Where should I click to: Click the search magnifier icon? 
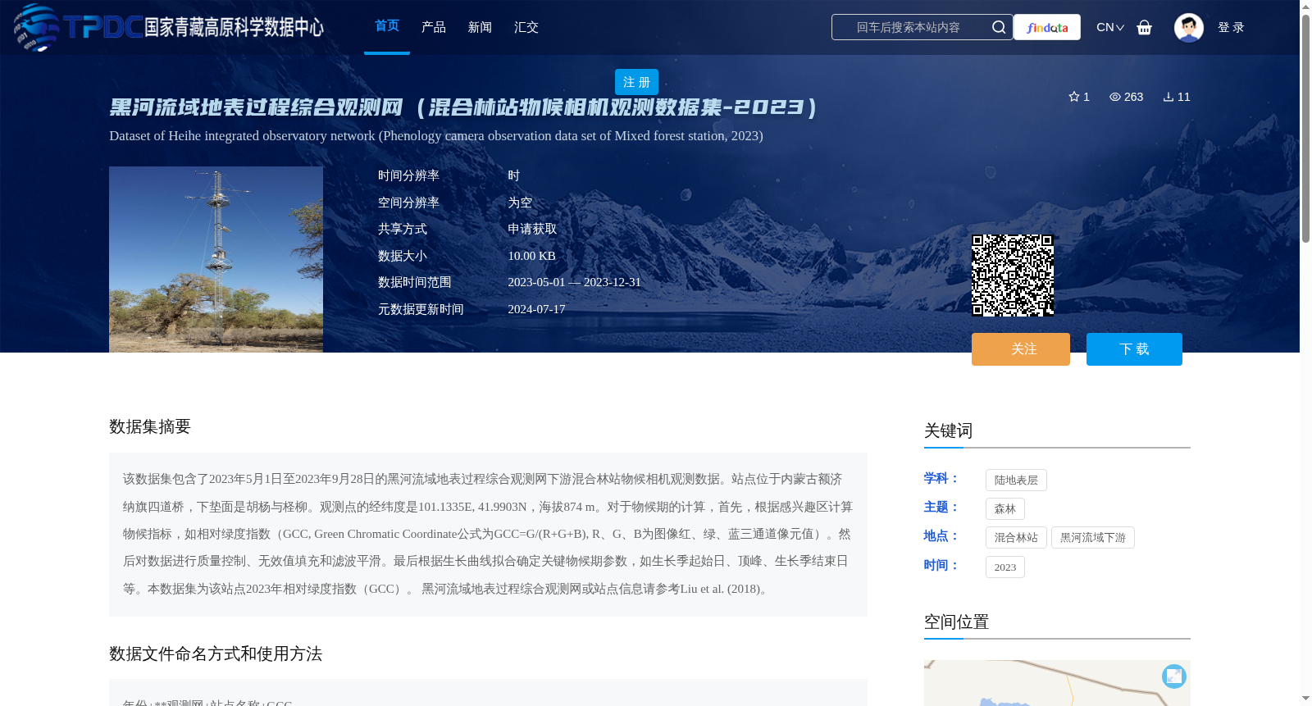tap(998, 27)
